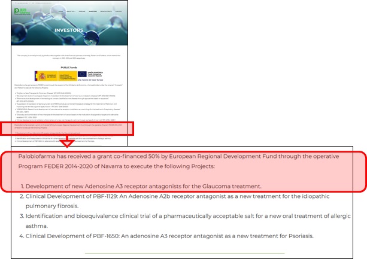Select the INVESTORS menu item

[93, 11]
